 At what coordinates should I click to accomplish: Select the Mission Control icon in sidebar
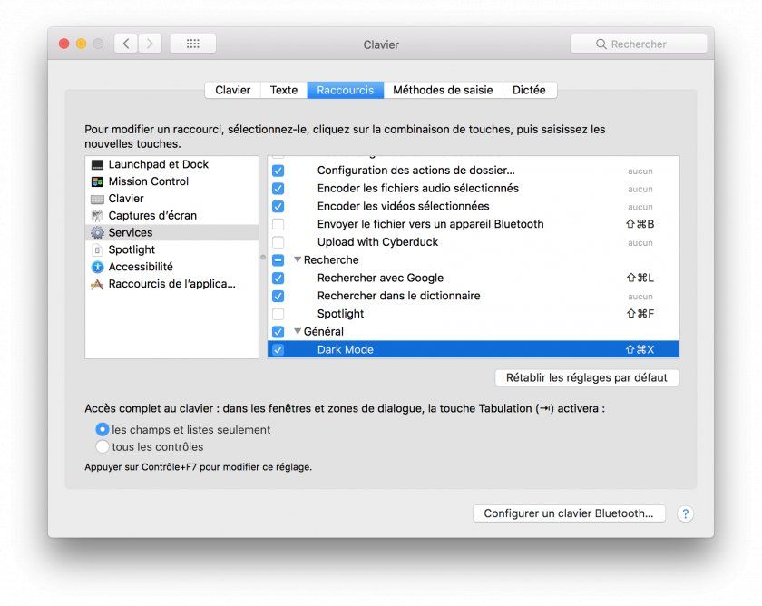97,181
